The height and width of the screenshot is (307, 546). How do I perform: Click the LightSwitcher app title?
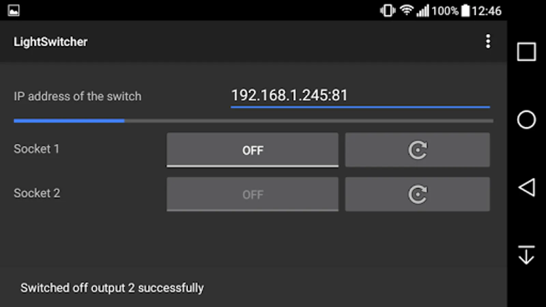[x=51, y=42]
